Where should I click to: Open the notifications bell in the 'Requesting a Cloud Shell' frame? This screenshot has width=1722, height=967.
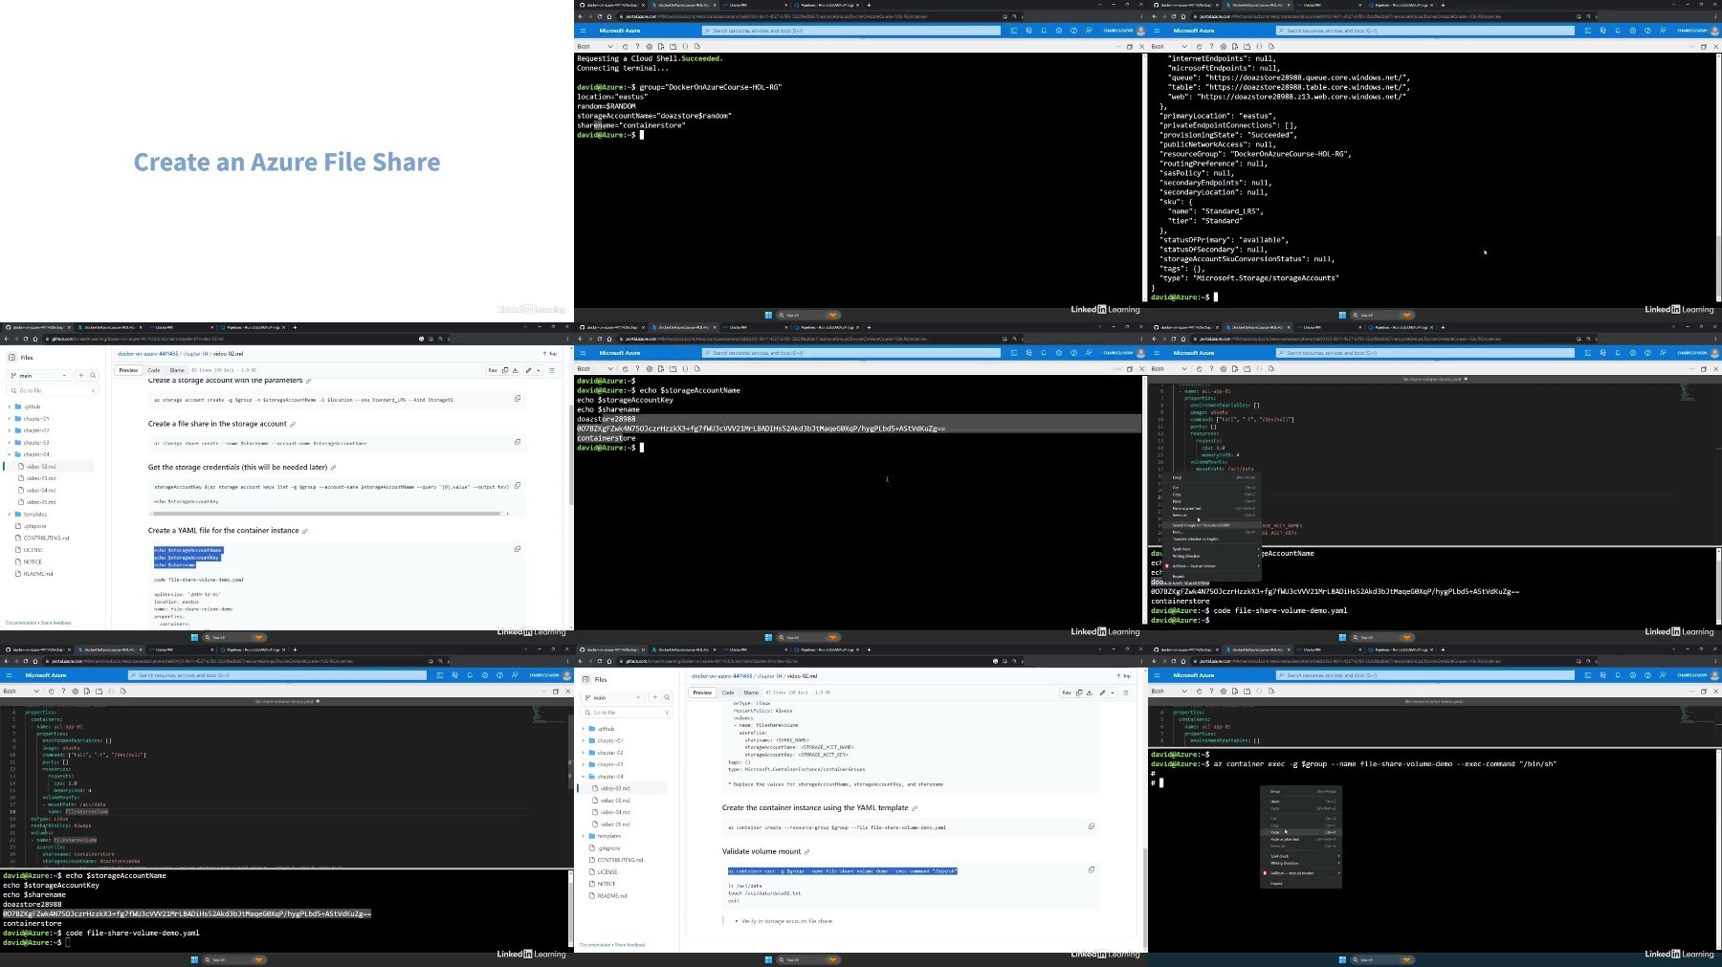(x=1044, y=31)
